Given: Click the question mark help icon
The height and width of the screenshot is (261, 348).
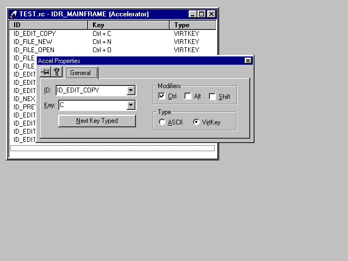Looking at the screenshot, I should point(56,72).
